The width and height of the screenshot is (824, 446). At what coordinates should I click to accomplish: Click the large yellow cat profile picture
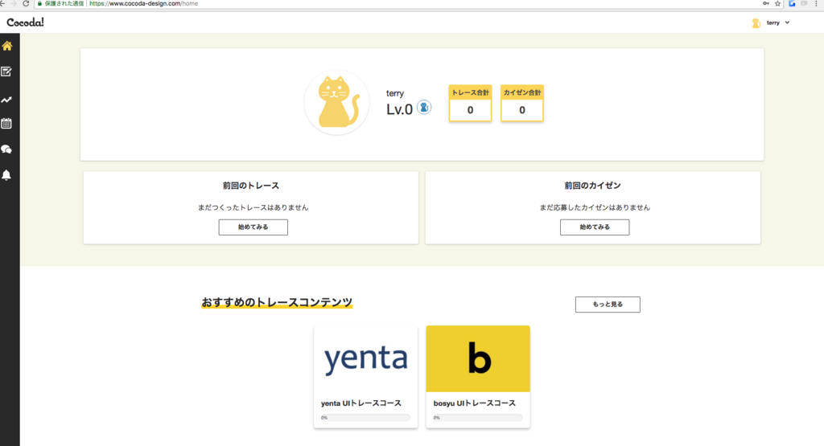(x=337, y=102)
